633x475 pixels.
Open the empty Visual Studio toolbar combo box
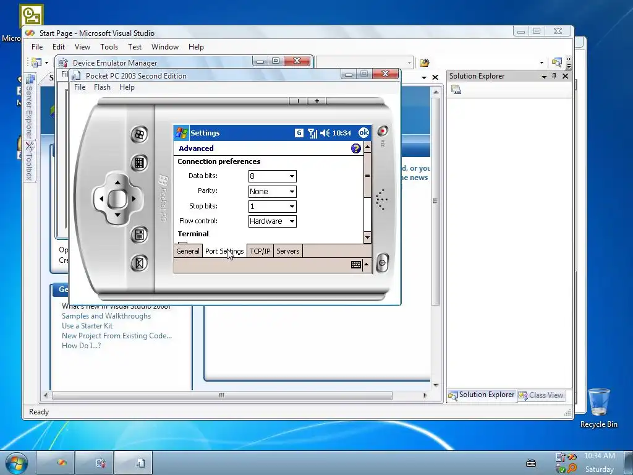(x=364, y=62)
